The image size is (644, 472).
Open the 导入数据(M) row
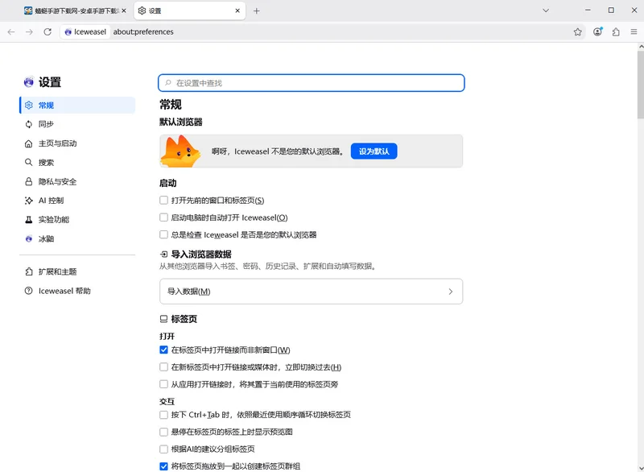312,292
